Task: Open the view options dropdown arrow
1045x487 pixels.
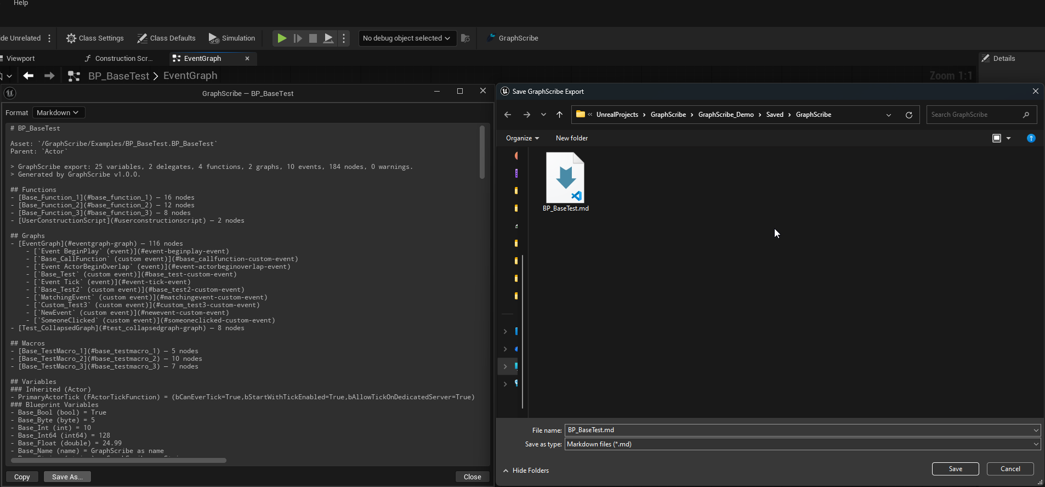Action: [1009, 138]
